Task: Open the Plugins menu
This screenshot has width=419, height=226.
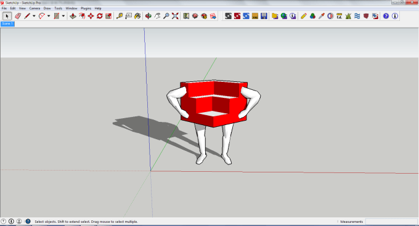Action: pos(86,8)
